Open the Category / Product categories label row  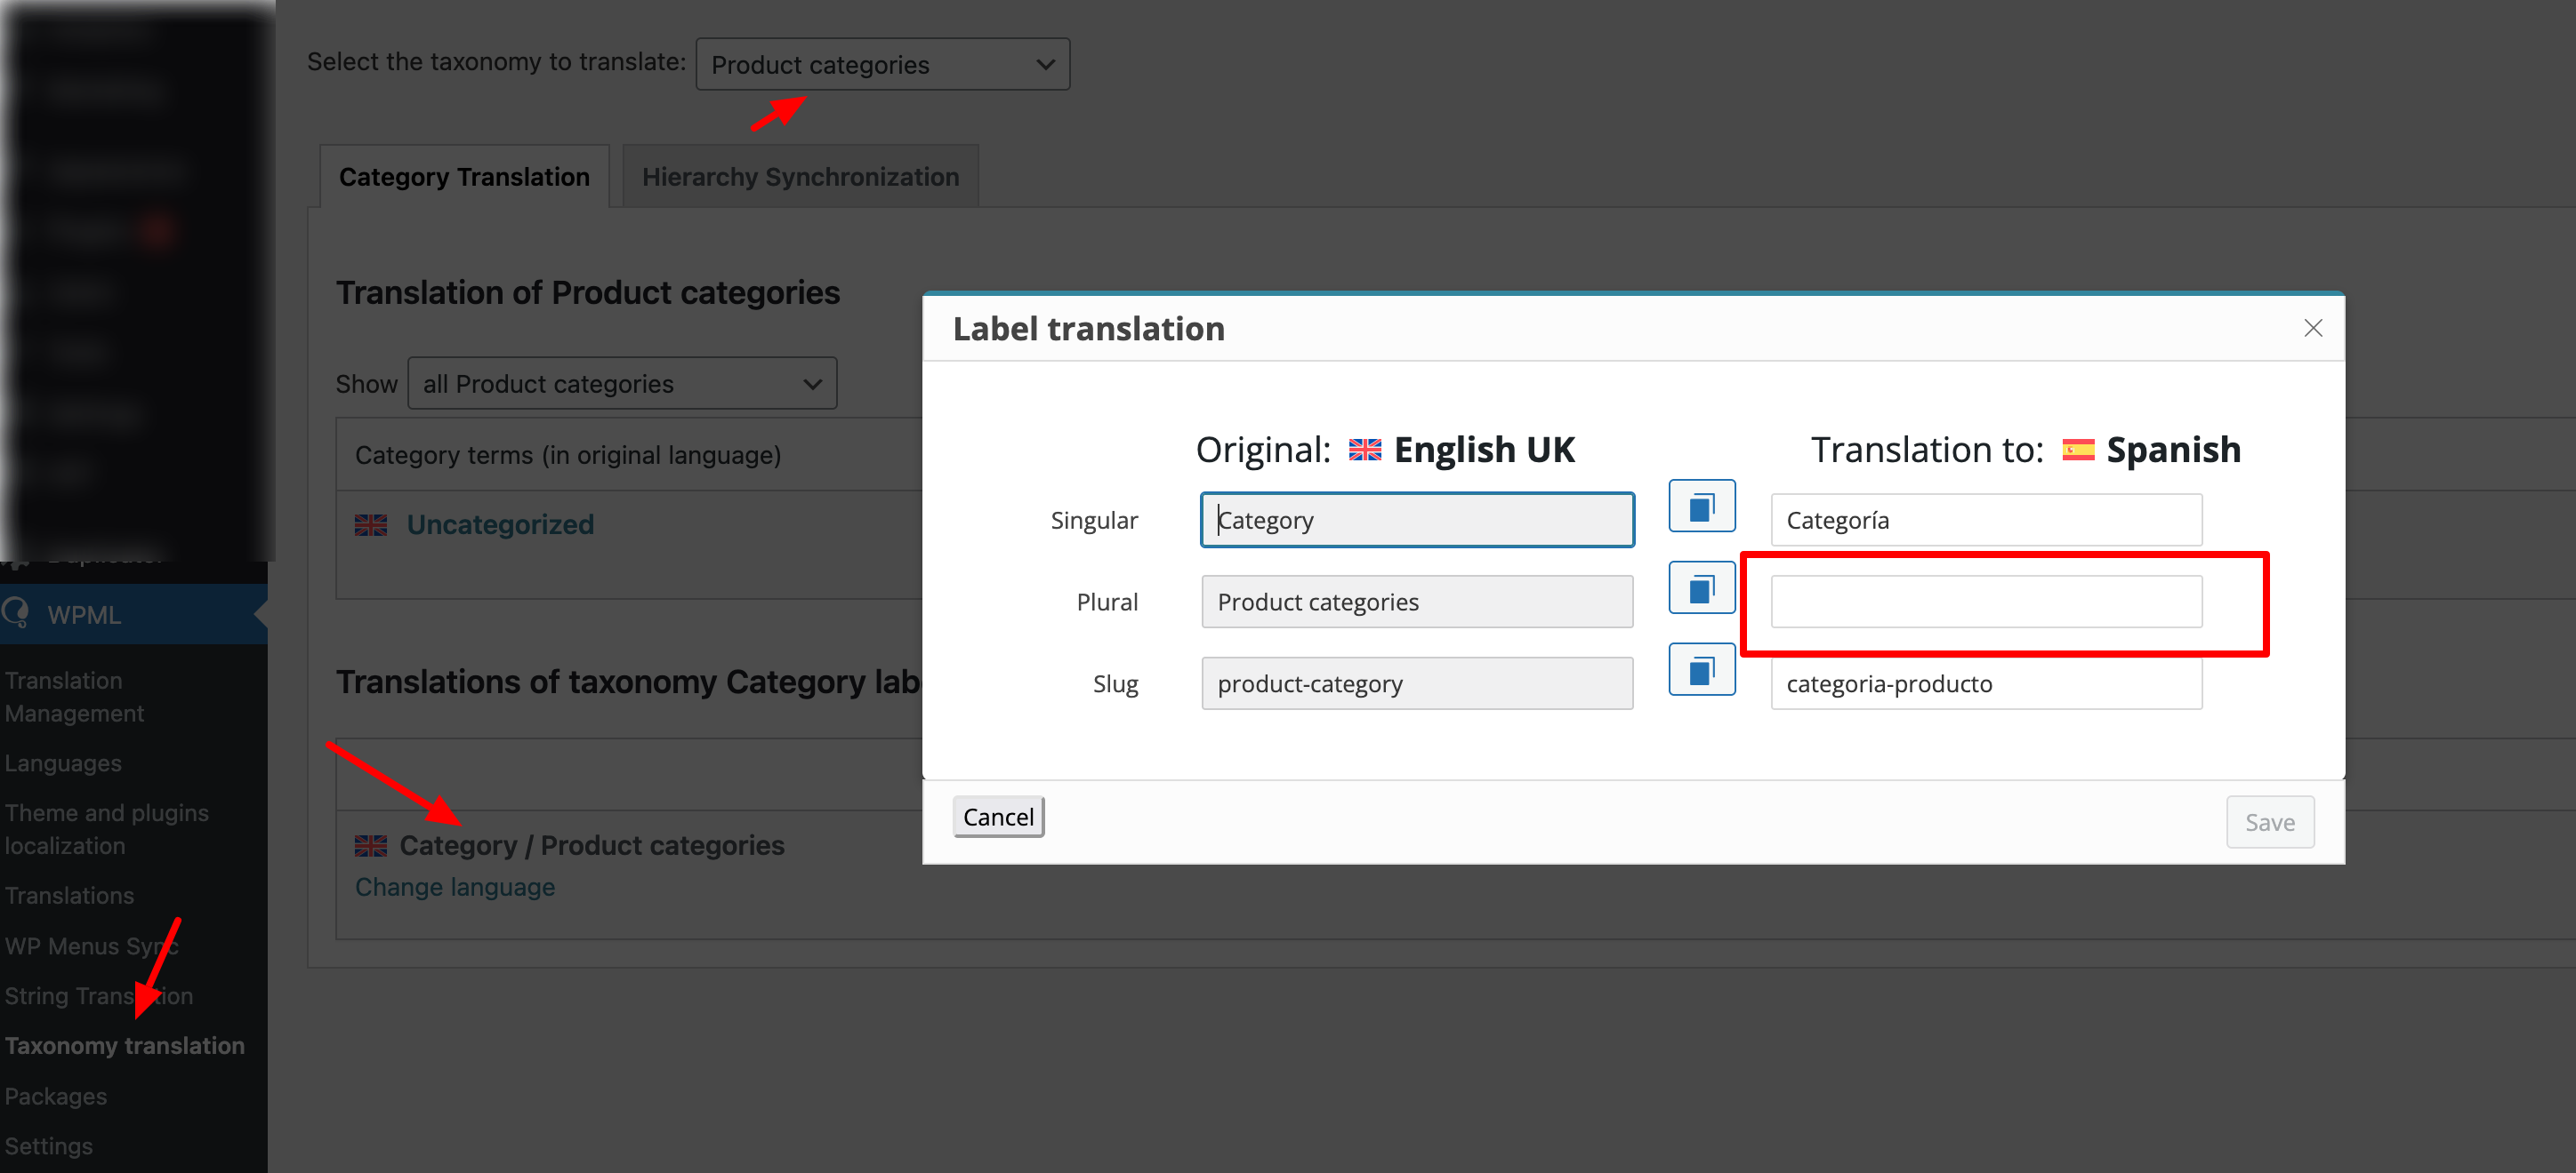click(x=592, y=846)
